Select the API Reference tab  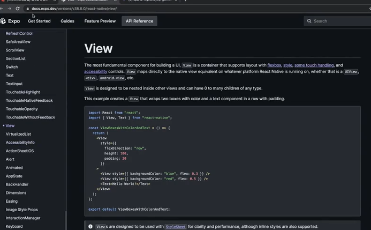[x=139, y=21]
